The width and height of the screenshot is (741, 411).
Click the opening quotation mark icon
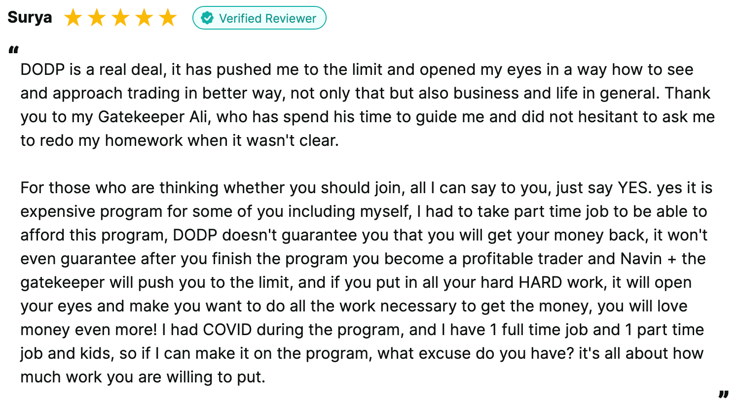[x=14, y=51]
